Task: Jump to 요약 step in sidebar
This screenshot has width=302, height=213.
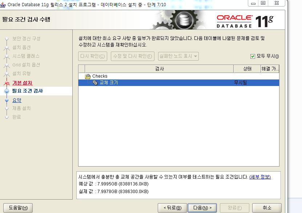Action: click(17, 101)
